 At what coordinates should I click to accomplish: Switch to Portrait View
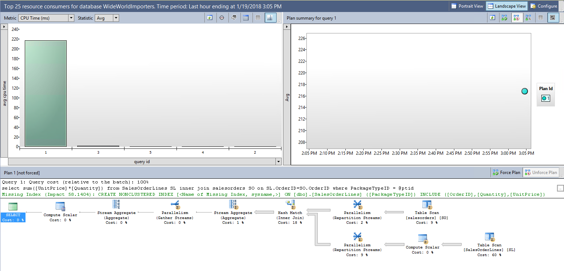467,6
